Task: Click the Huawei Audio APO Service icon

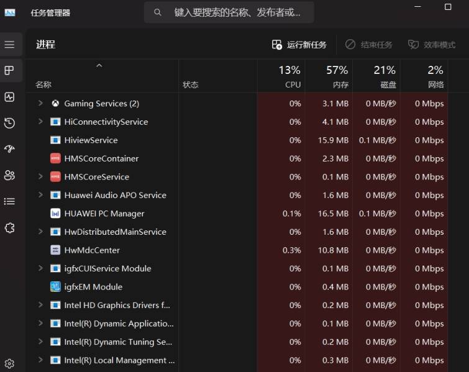Action: pyautogui.click(x=55, y=195)
